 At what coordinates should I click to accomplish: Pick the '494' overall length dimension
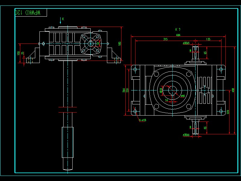178,35
